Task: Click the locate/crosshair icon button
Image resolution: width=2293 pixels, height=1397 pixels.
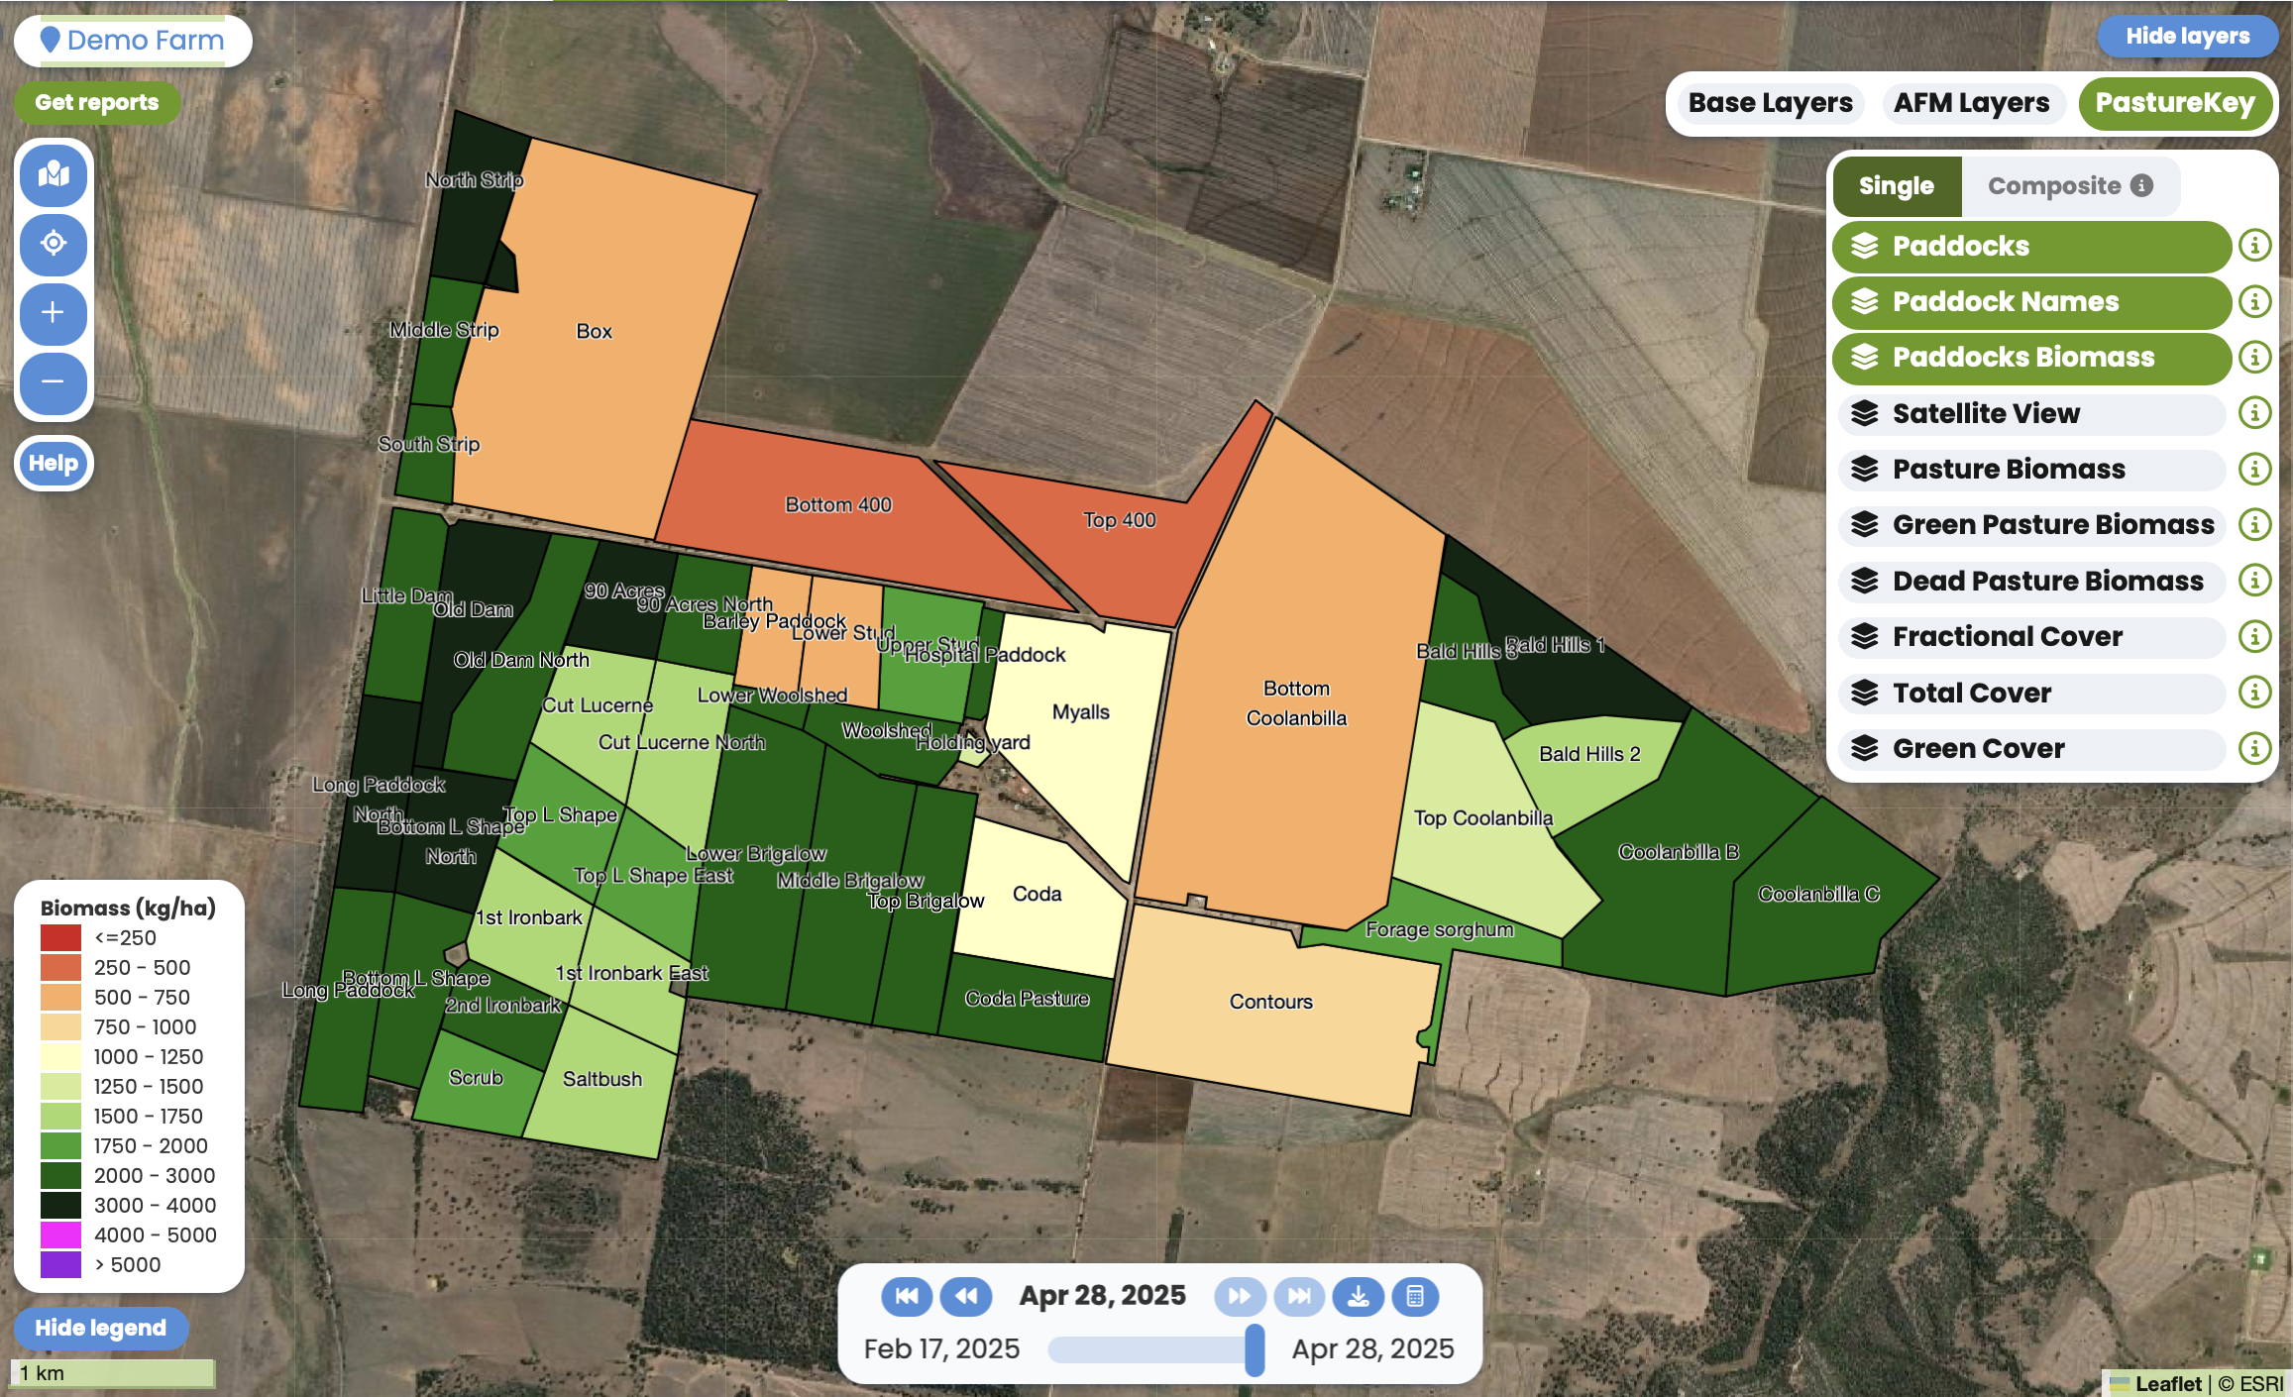Action: click(x=54, y=244)
